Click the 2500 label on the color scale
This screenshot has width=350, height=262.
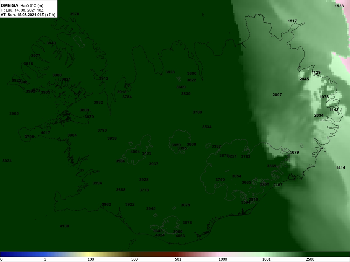coord(310,259)
